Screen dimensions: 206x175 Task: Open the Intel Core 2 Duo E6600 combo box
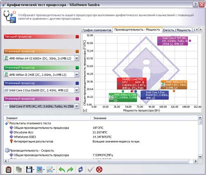click(77, 90)
